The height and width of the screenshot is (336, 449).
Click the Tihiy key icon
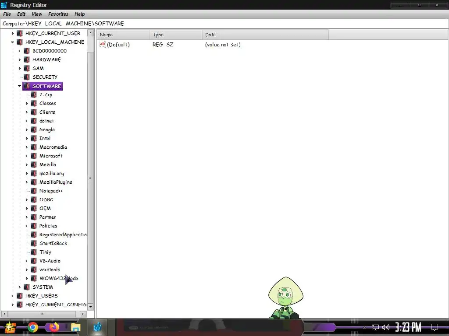(34, 252)
